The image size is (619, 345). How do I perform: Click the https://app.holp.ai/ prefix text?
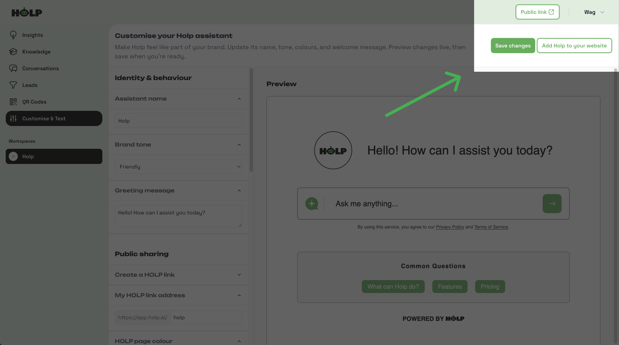click(x=143, y=317)
